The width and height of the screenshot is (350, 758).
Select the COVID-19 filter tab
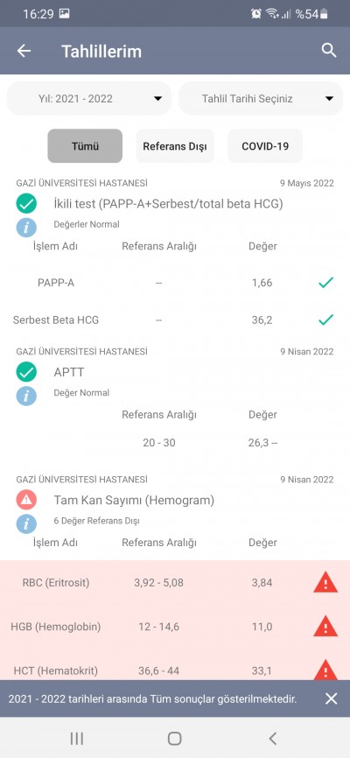[265, 146]
